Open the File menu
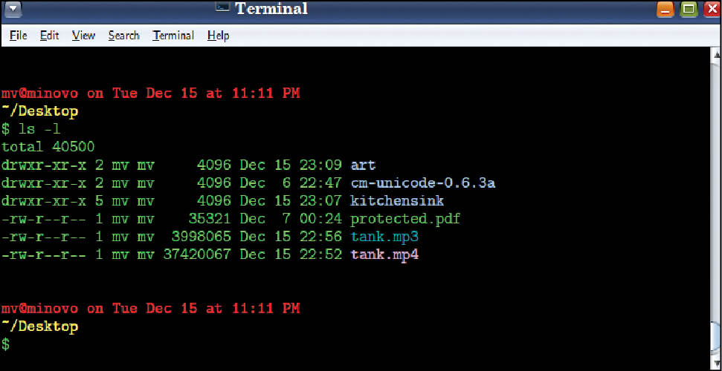This screenshot has height=371, width=722. [19, 36]
